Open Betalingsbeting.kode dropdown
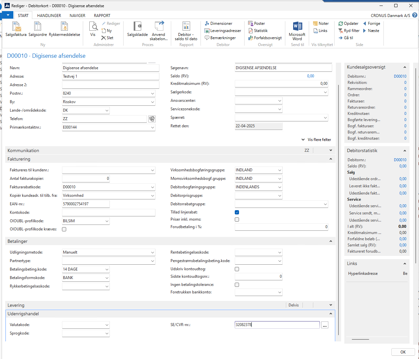 tap(107, 269)
